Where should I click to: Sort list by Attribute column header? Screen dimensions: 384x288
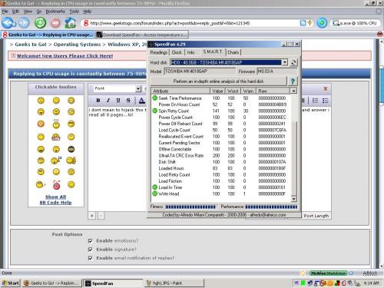(x=180, y=91)
